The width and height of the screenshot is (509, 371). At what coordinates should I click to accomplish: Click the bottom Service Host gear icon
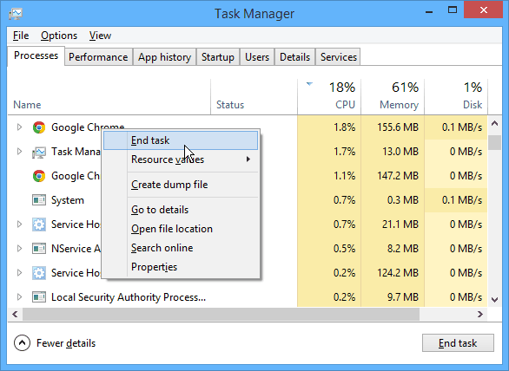(x=39, y=273)
